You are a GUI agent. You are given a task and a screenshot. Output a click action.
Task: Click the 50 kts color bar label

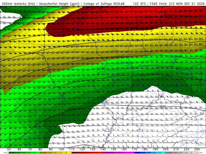pyautogui.click(x=9, y=149)
